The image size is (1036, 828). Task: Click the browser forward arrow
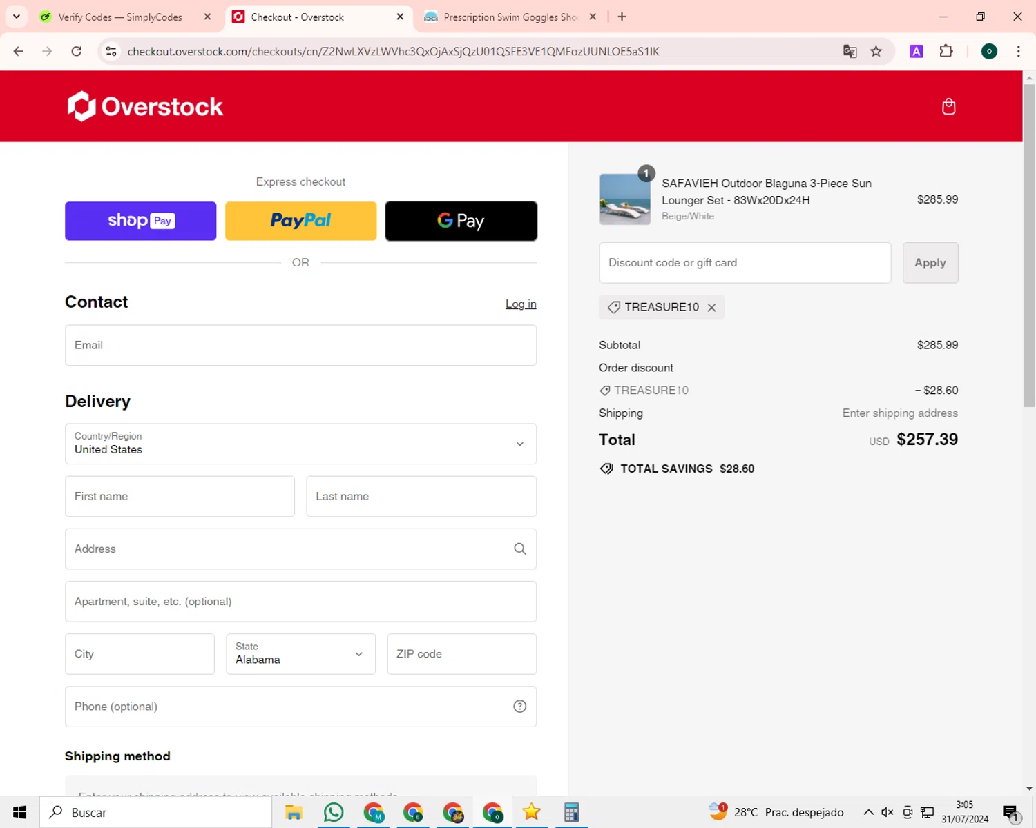47,51
